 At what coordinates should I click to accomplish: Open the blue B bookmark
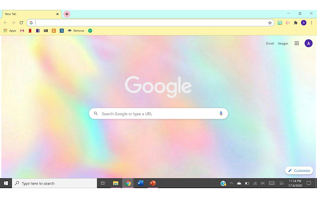pyautogui.click(x=61, y=31)
